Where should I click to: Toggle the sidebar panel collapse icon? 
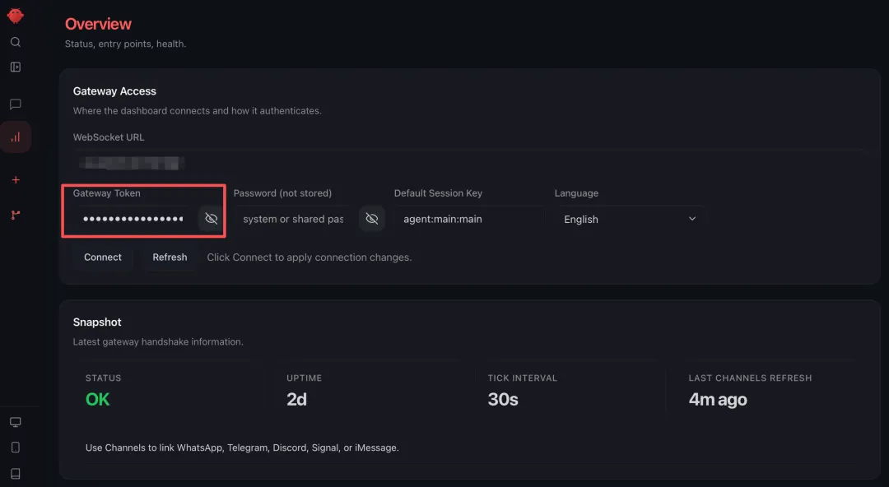[x=16, y=67]
